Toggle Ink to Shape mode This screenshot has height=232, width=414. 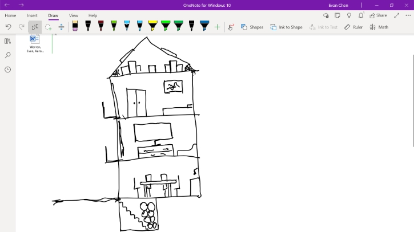(x=286, y=27)
